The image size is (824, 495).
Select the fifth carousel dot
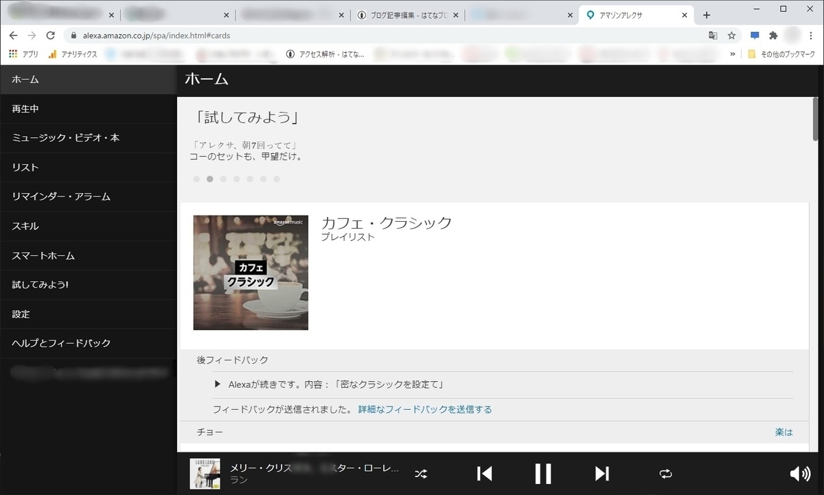click(250, 179)
